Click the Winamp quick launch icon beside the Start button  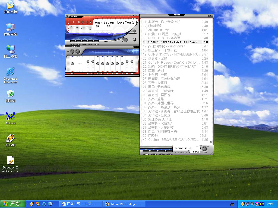coord(32,204)
